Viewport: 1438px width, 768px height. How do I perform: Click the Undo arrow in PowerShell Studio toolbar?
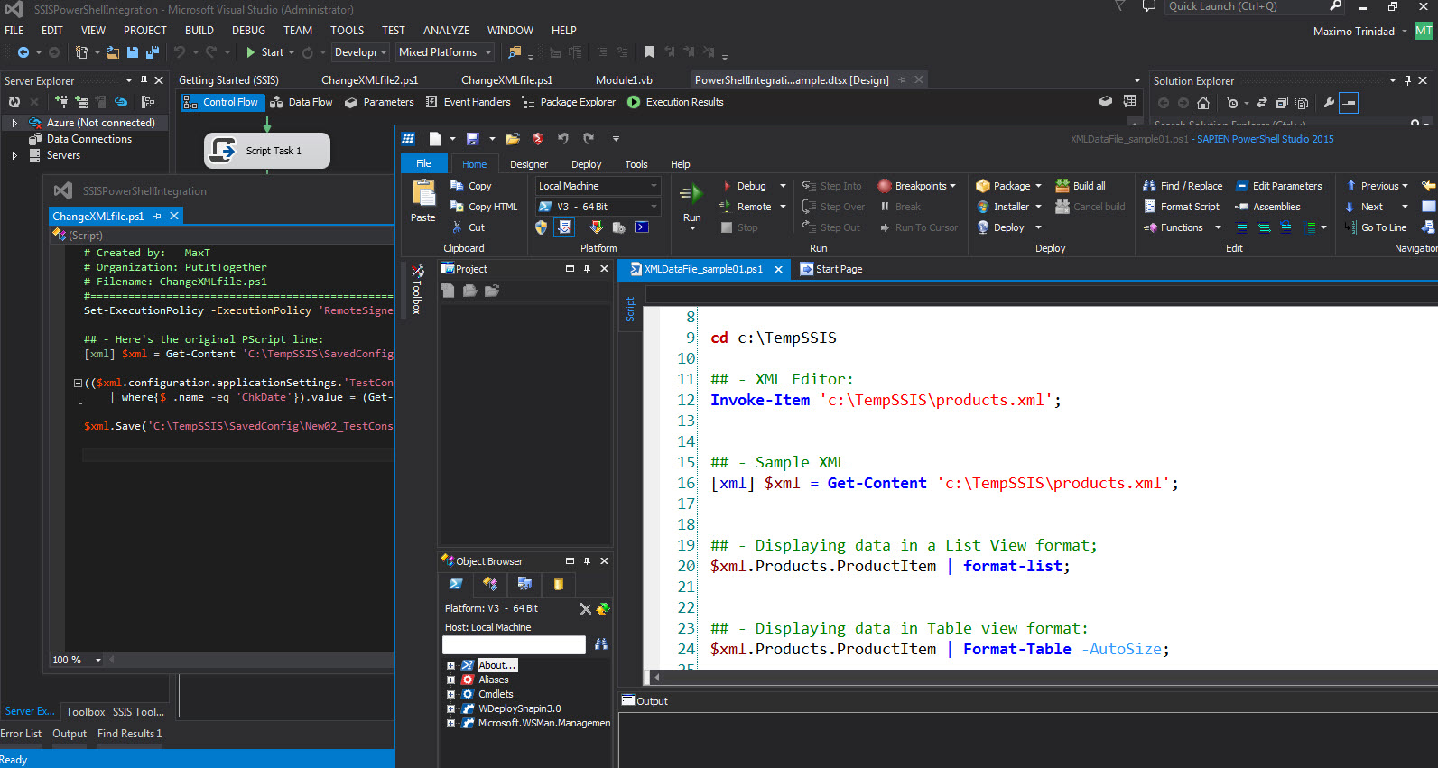(563, 139)
